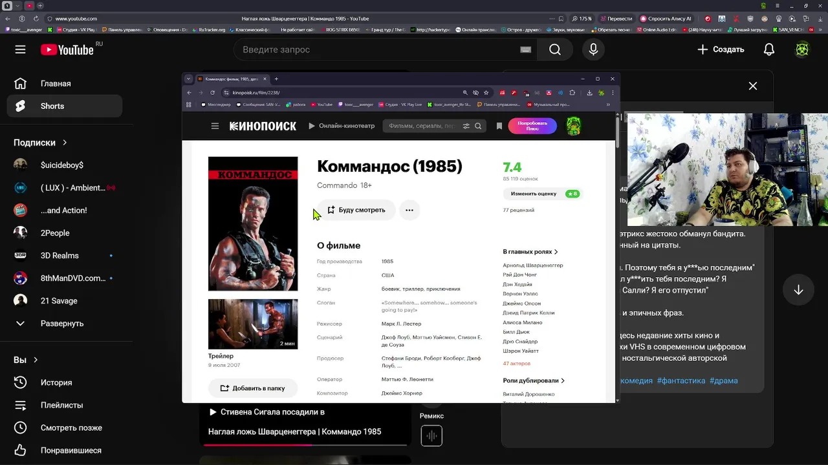Click the Буду смотреть button
This screenshot has width=828, height=465.
pyautogui.click(x=356, y=210)
